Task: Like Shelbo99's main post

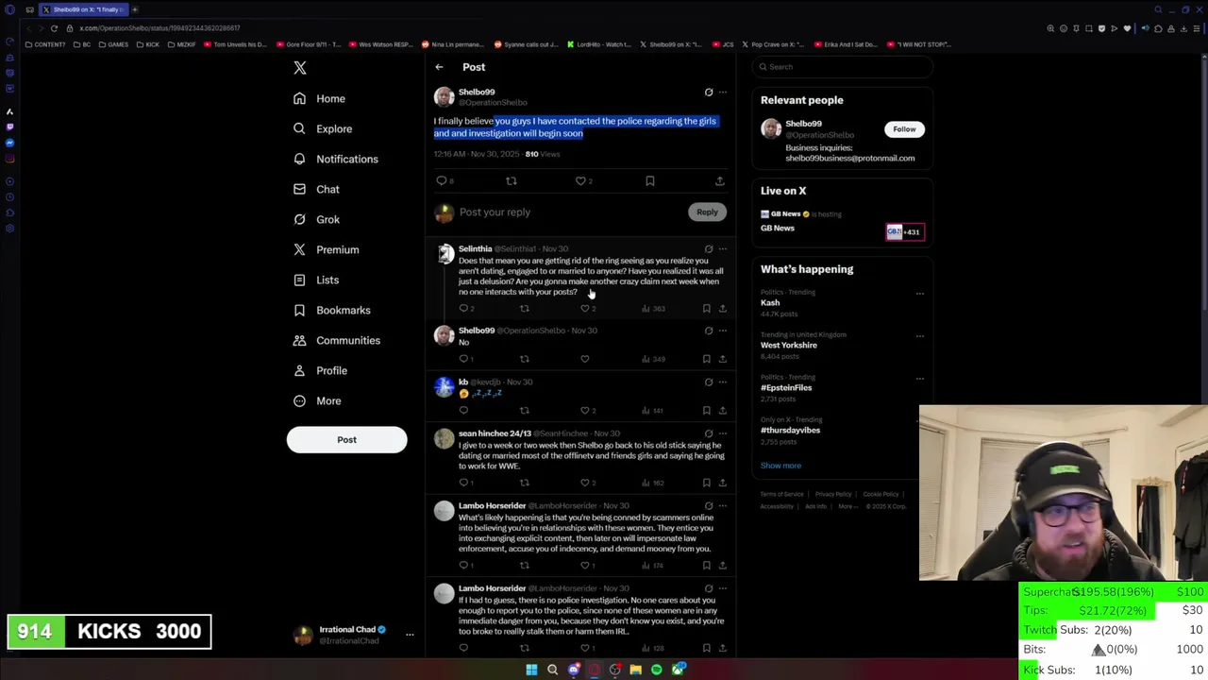Action: [580, 180]
